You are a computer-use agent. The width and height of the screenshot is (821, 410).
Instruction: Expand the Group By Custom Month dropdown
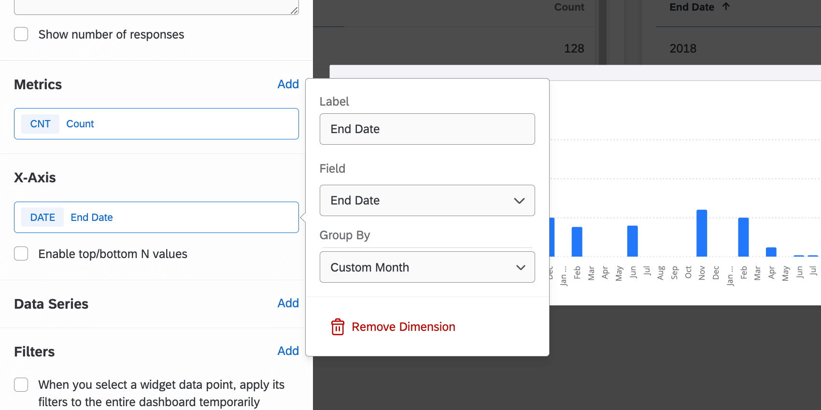[427, 267]
